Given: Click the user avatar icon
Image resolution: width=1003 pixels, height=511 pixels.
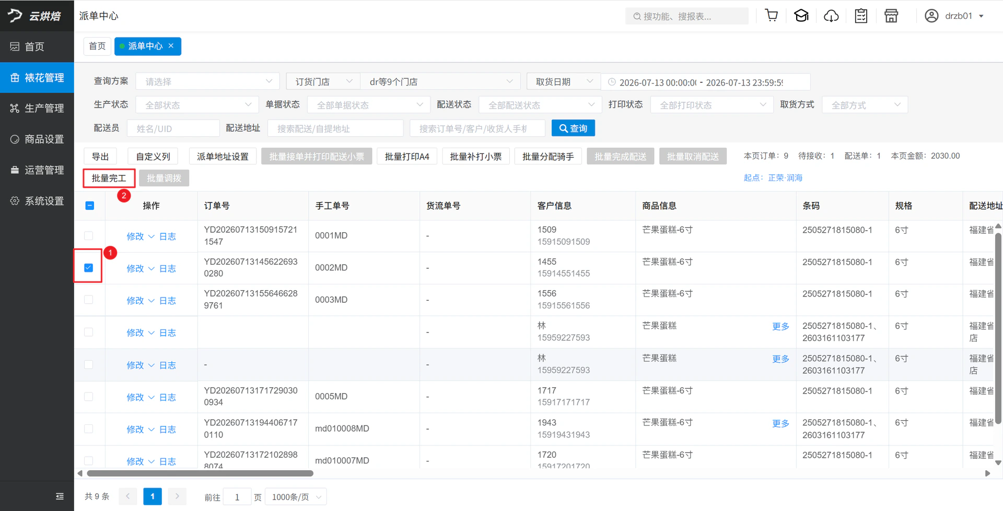Looking at the screenshot, I should click(931, 16).
